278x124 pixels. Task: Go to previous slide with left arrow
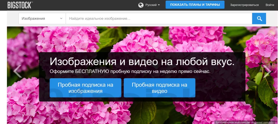tap(17, 71)
